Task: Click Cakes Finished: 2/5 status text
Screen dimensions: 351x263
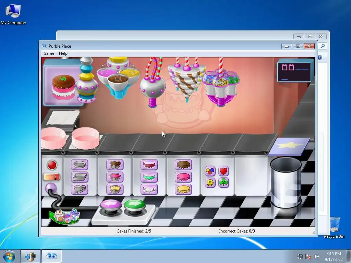Action: coord(134,231)
